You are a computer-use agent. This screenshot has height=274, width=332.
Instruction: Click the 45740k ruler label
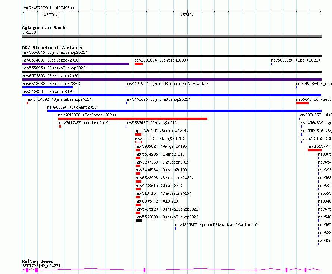click(187, 15)
